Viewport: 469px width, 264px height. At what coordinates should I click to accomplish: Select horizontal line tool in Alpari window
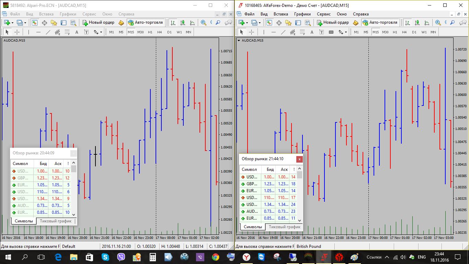(x=38, y=32)
